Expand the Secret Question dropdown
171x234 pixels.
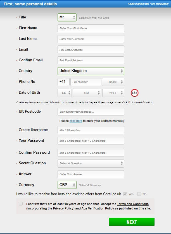[x=91, y=163]
